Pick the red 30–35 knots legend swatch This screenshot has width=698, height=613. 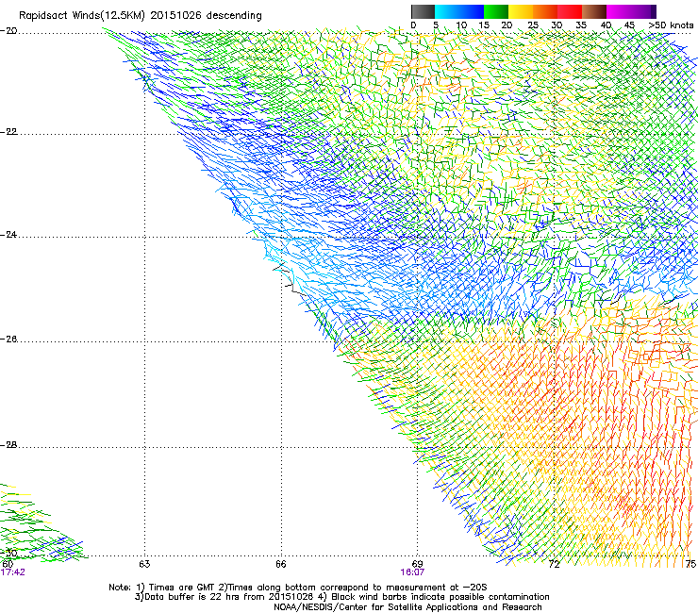coord(570,11)
